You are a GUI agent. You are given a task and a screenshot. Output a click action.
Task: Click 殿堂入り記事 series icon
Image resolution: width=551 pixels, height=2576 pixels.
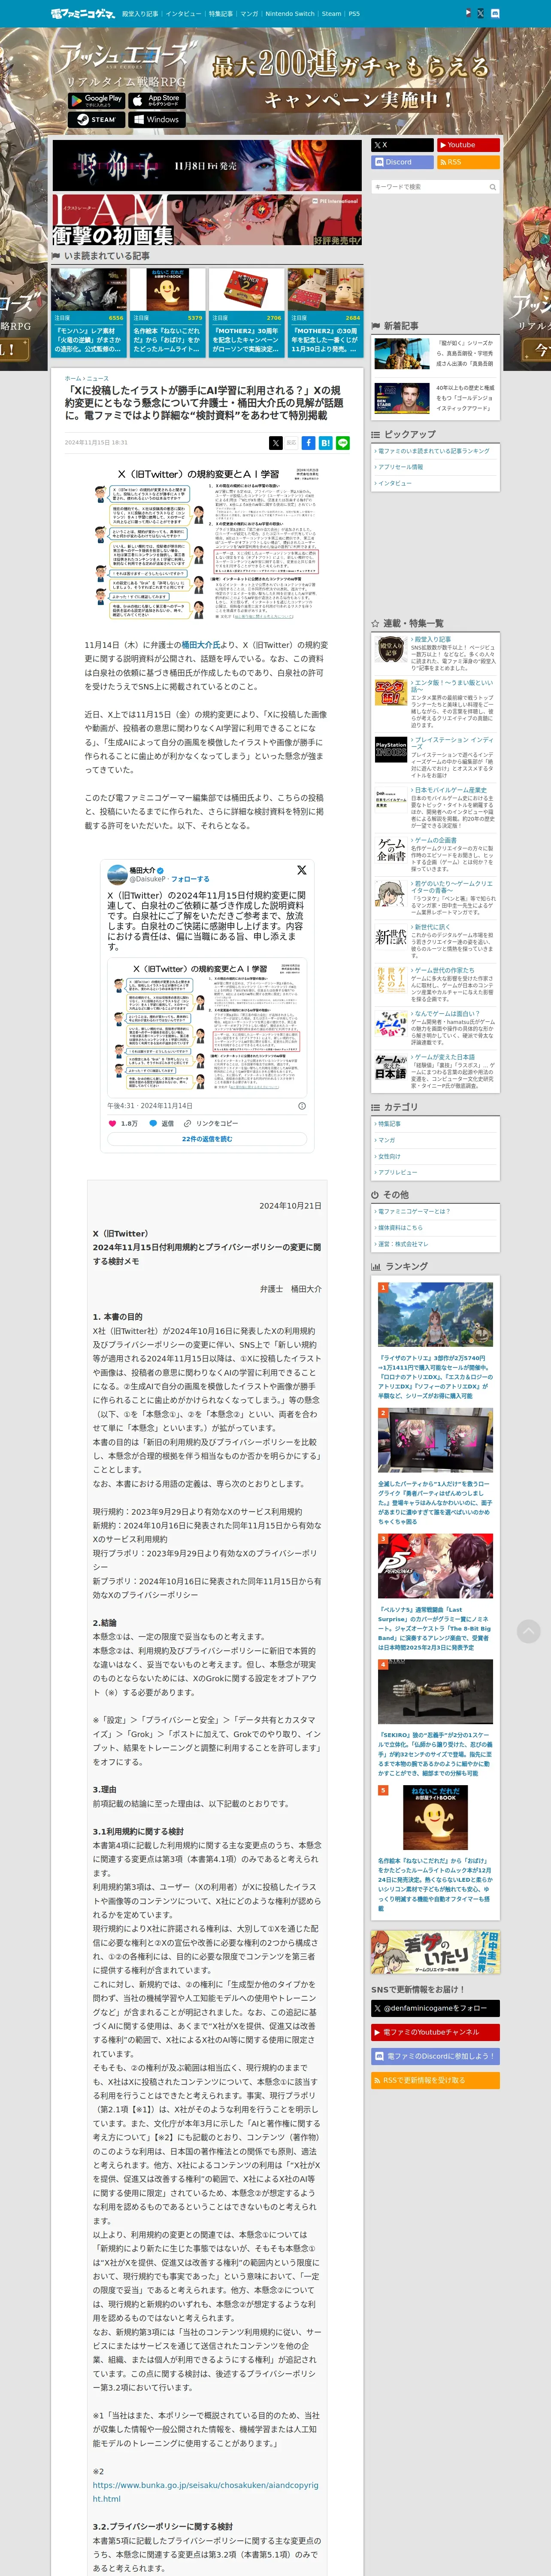point(391,650)
